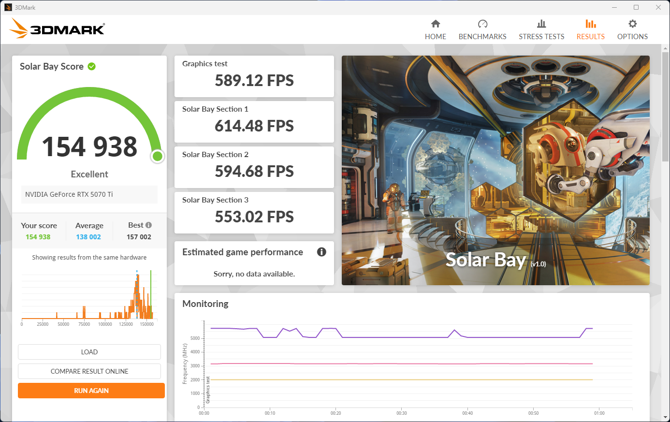Viewport: 670px width, 422px height.
Task: Select the BENCHMARKS tab label
Action: [482, 37]
